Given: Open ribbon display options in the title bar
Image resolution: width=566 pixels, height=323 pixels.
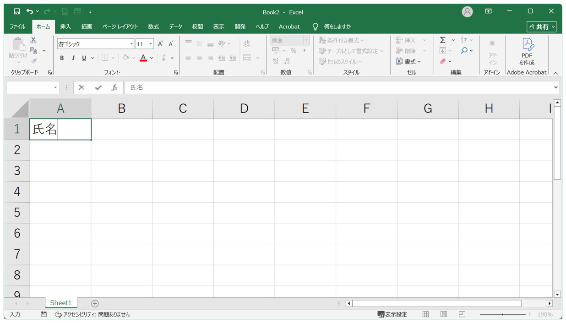Looking at the screenshot, I should [489, 11].
